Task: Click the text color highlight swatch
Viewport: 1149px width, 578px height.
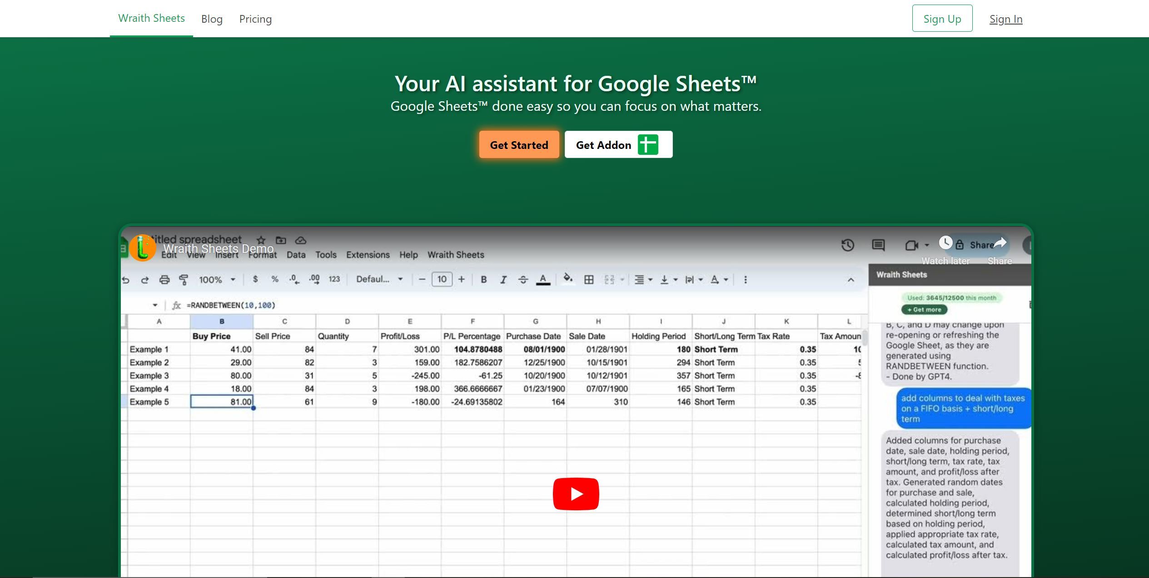Action: click(x=543, y=284)
